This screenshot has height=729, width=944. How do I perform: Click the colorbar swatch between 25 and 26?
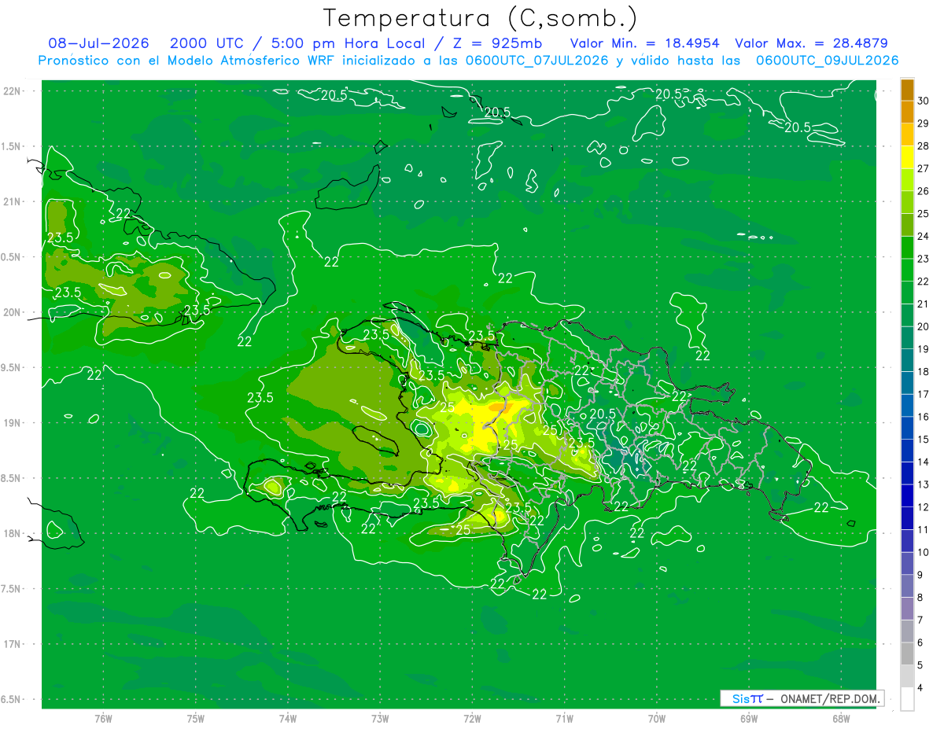coord(907,202)
